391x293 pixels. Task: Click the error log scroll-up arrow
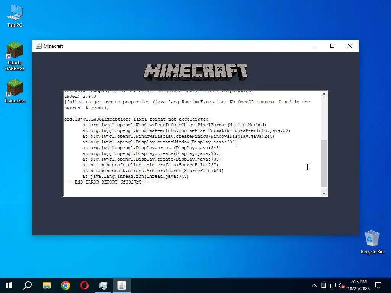tap(324, 94)
